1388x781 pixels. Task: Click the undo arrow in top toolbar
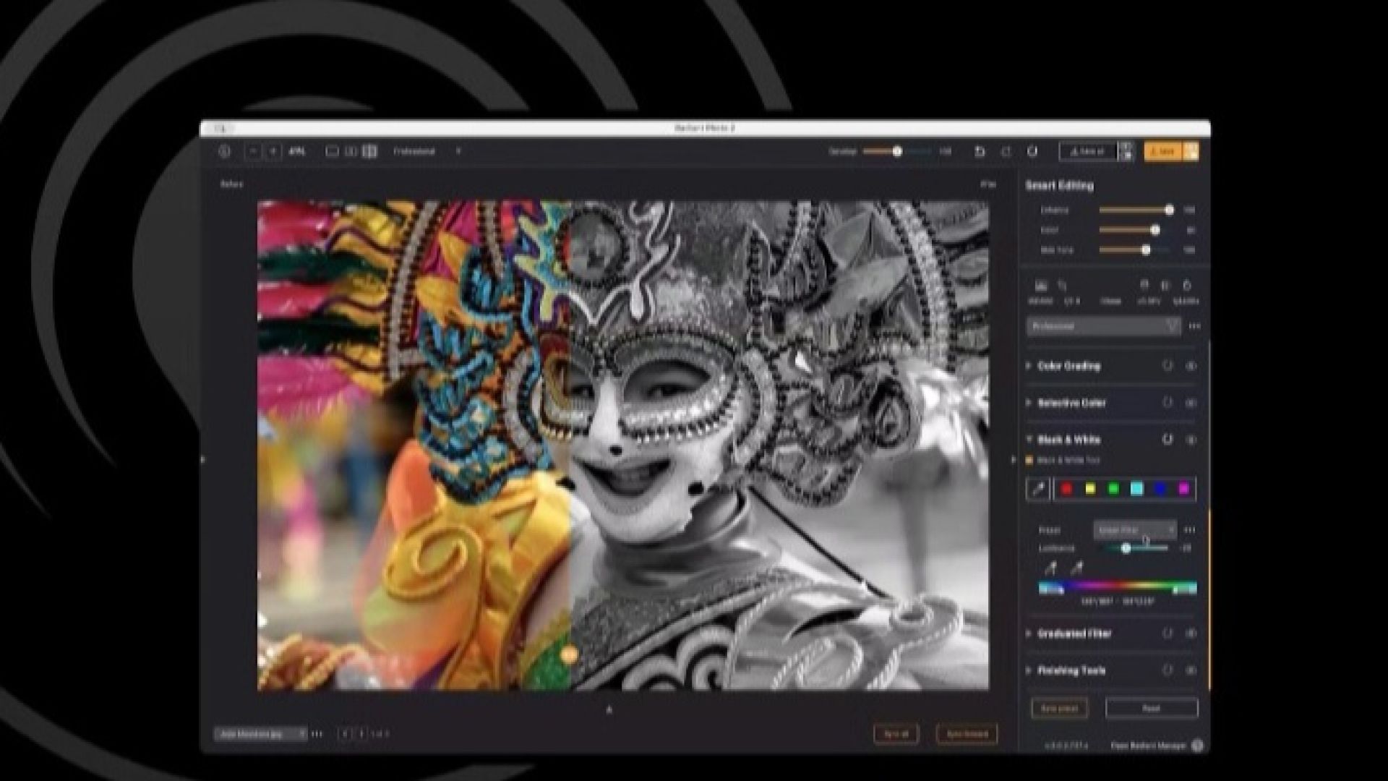(x=980, y=151)
